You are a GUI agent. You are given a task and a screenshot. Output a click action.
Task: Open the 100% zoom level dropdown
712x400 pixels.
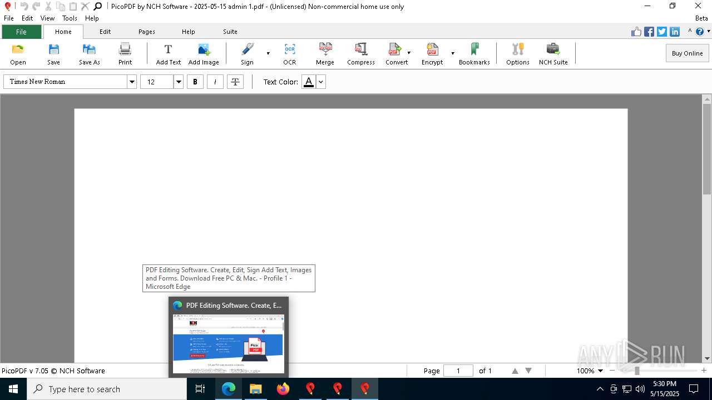click(x=600, y=371)
